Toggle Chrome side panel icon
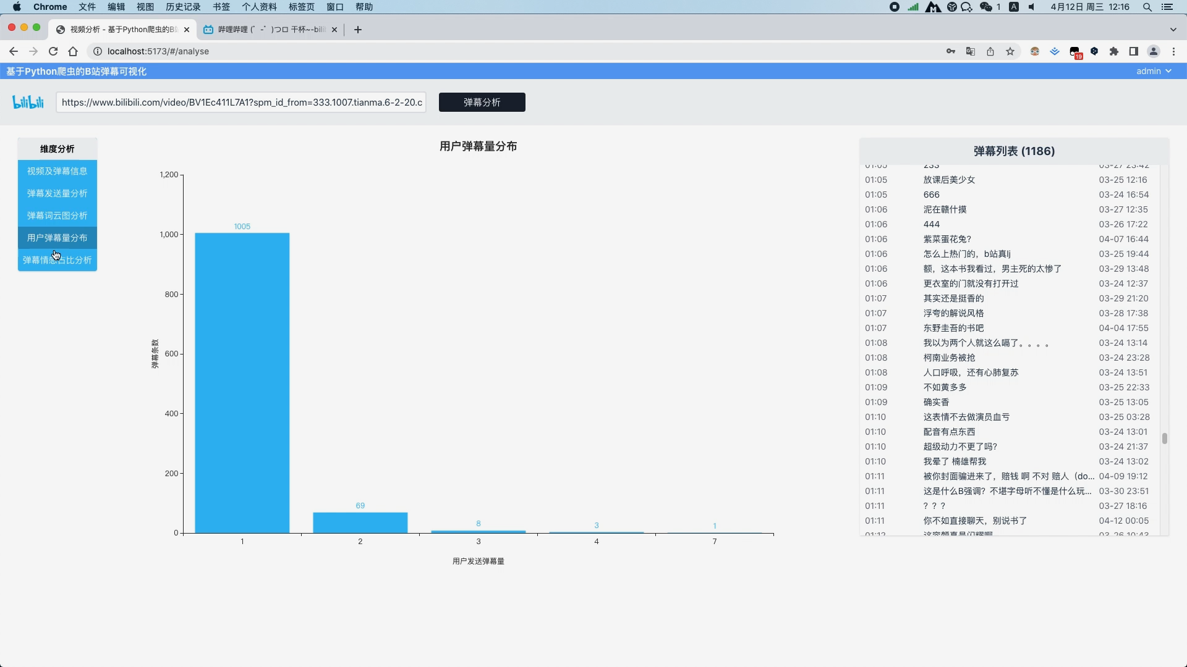Image resolution: width=1187 pixels, height=667 pixels. [1134, 51]
